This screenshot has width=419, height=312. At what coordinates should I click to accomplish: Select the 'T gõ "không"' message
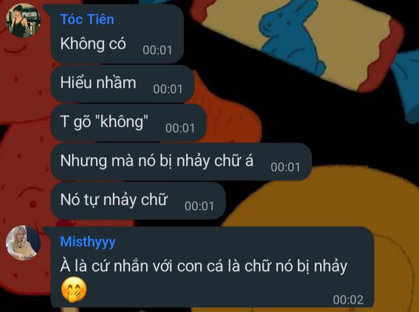(129, 122)
